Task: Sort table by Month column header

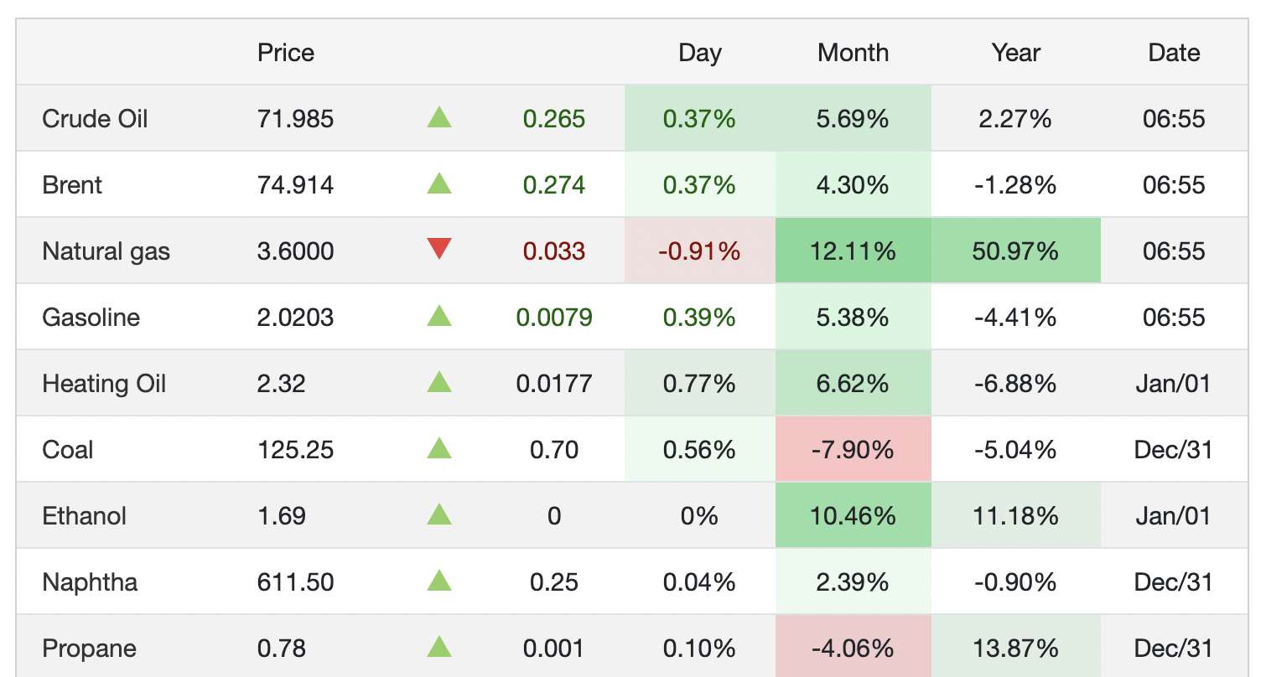Action: click(853, 53)
